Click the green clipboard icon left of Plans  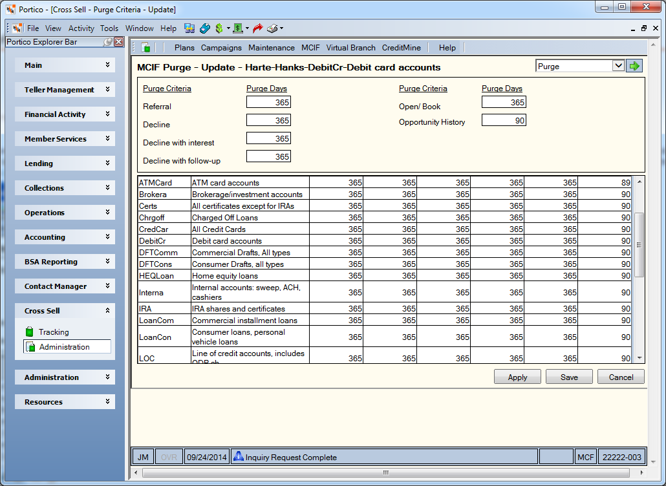click(145, 48)
